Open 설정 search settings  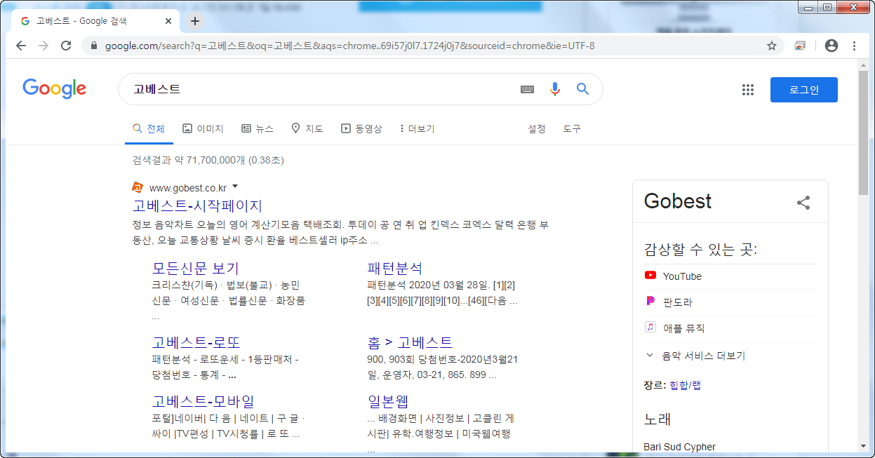(537, 129)
